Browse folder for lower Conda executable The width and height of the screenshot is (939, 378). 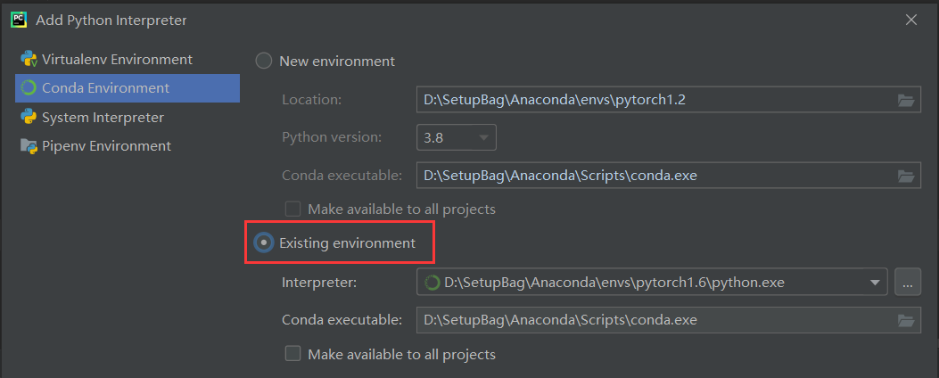pos(906,320)
